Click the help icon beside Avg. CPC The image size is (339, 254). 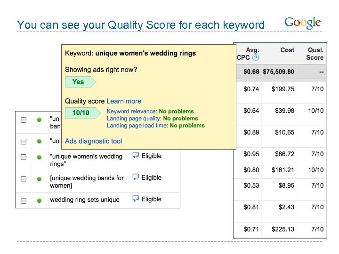(x=256, y=57)
